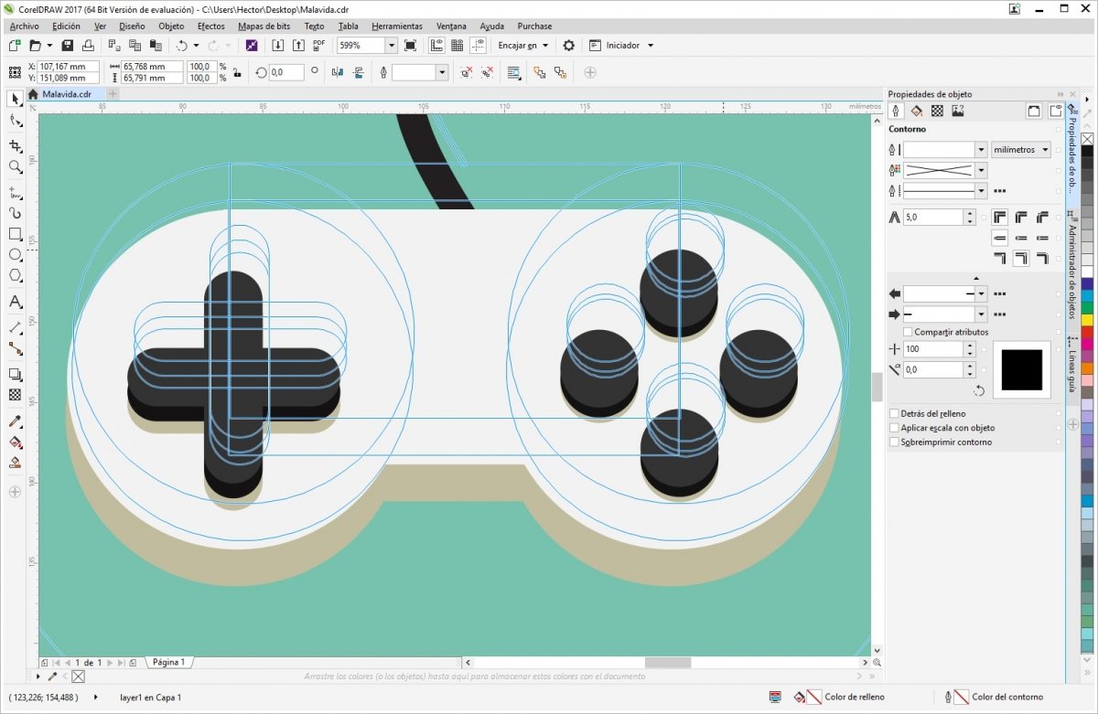This screenshot has height=714, width=1098.
Task: Select the Shape edit tool
Action: [x=15, y=121]
